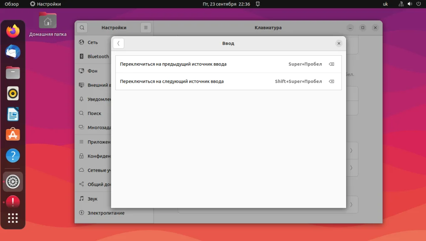Image resolution: width=426 pixels, height=241 pixels.
Task: Go back using the dialog's back chevron
Action: [x=119, y=44]
